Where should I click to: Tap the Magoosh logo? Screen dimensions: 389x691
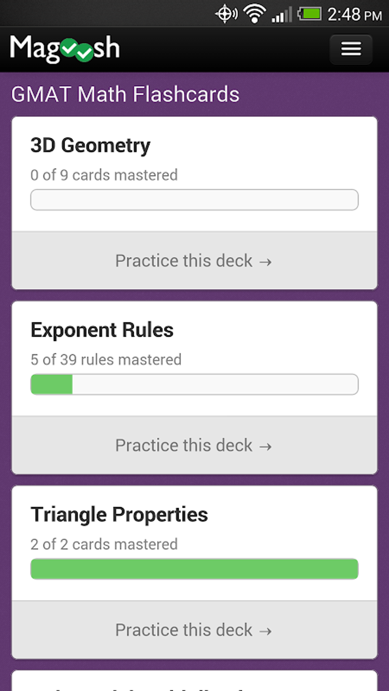[65, 49]
